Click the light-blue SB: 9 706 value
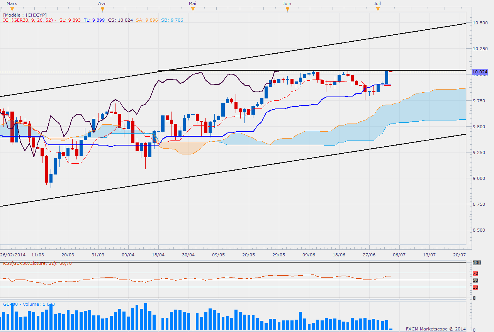Viewport: 494px width, 332px height. (x=172, y=20)
